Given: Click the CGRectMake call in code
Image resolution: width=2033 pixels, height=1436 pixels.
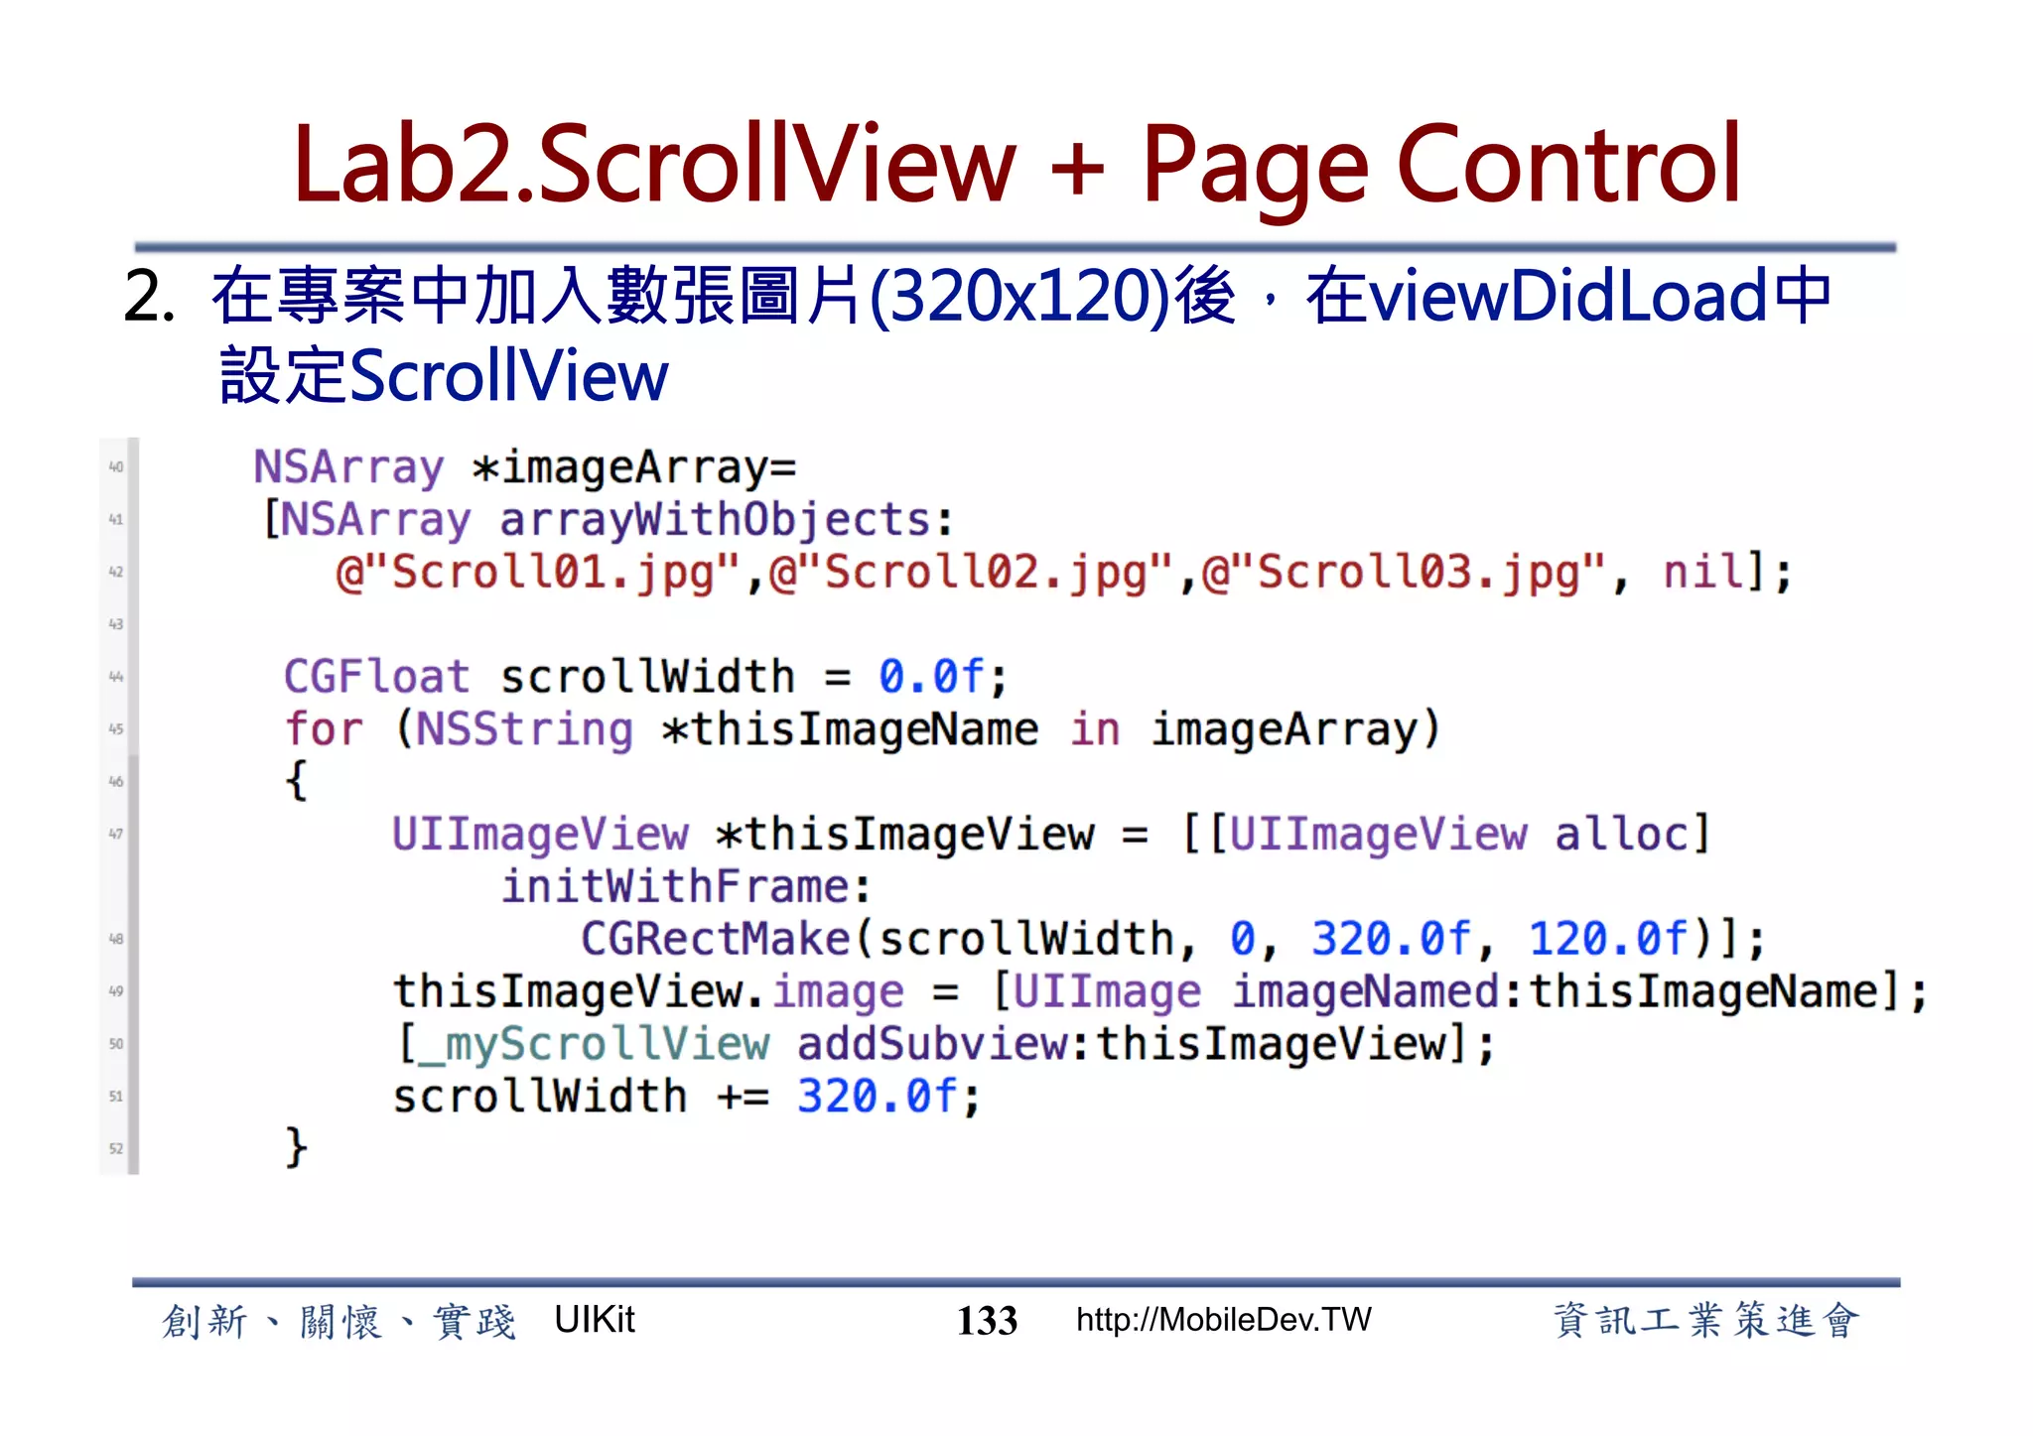Looking at the screenshot, I should tap(1172, 939).
